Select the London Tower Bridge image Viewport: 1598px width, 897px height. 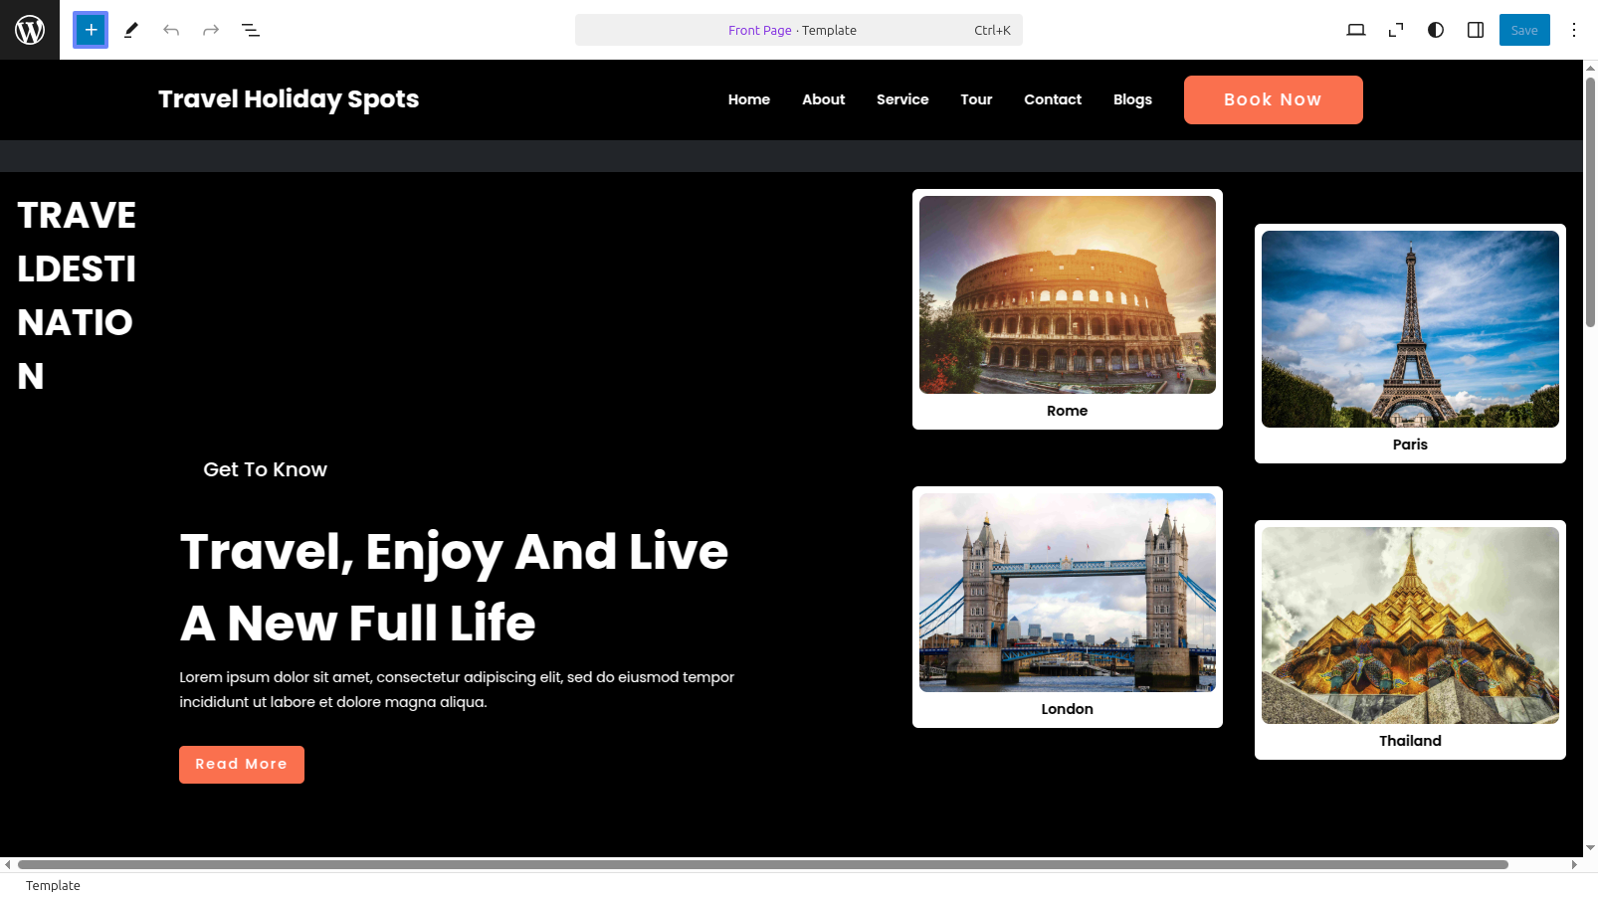1068,593
